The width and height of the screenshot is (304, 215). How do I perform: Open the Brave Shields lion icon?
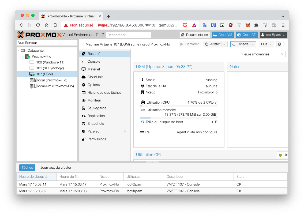pyautogui.click(x=185, y=25)
